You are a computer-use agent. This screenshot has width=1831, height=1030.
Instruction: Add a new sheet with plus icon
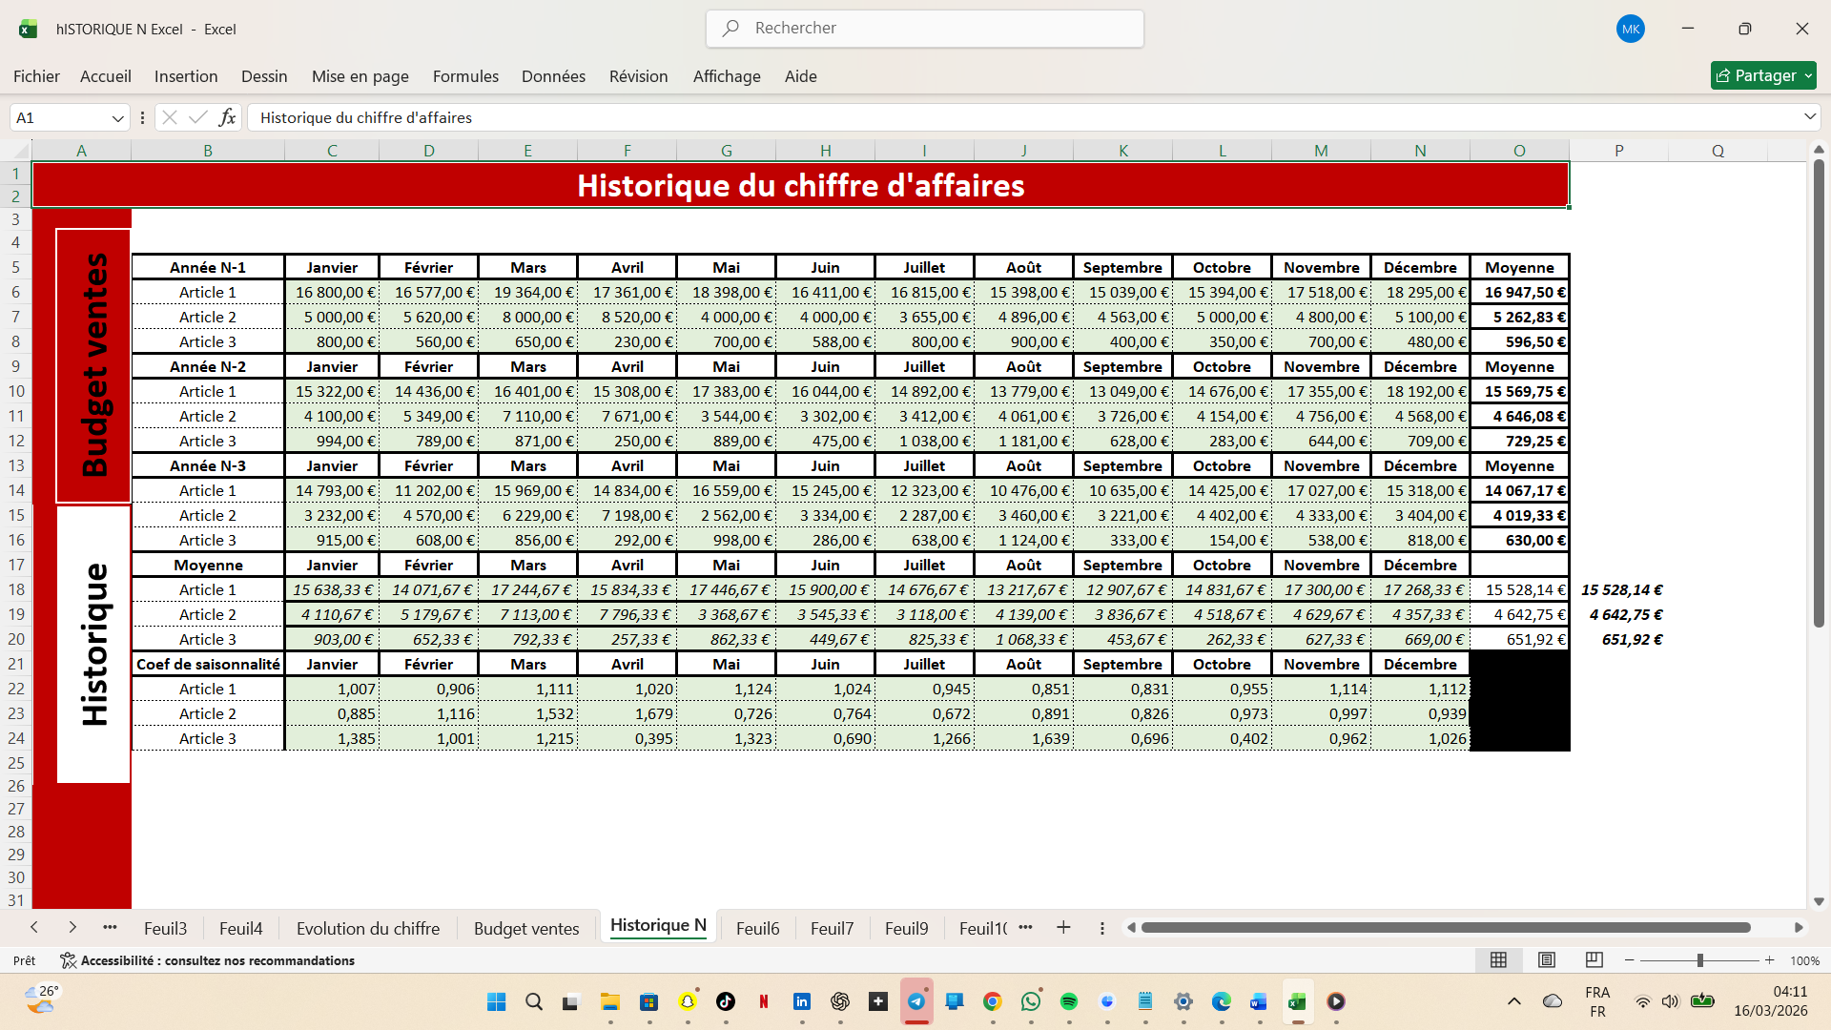point(1063,928)
